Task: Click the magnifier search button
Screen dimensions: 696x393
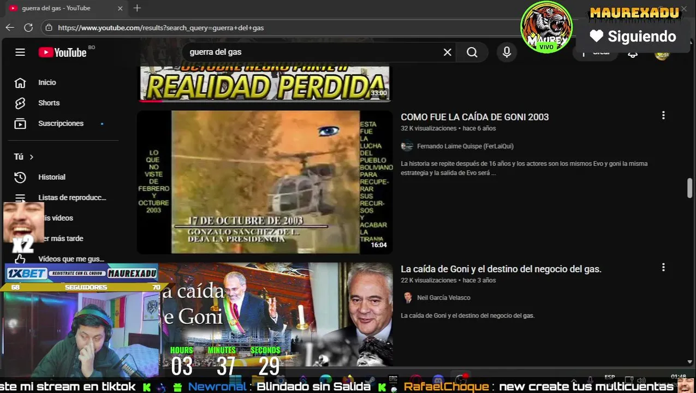Action: [472, 52]
